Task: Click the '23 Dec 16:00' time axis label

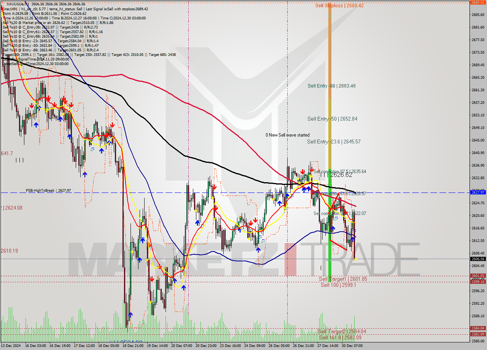Action: point(230,346)
